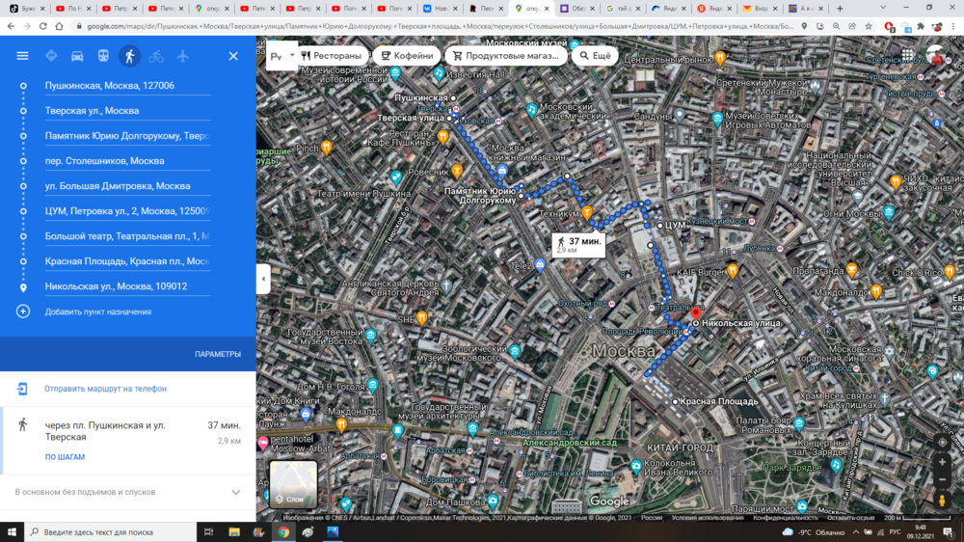Filter map by Продуктовые магазины
Screen dimensions: 964x542
coord(505,55)
